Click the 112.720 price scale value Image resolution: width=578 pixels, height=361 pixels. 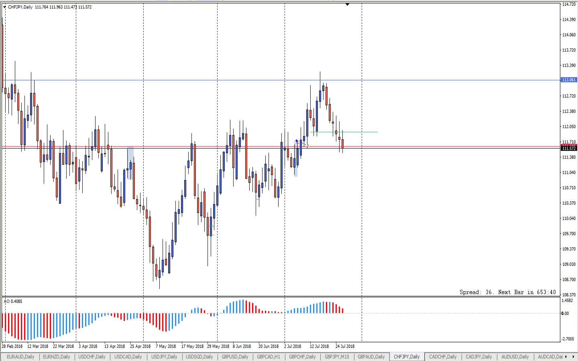tap(569, 96)
